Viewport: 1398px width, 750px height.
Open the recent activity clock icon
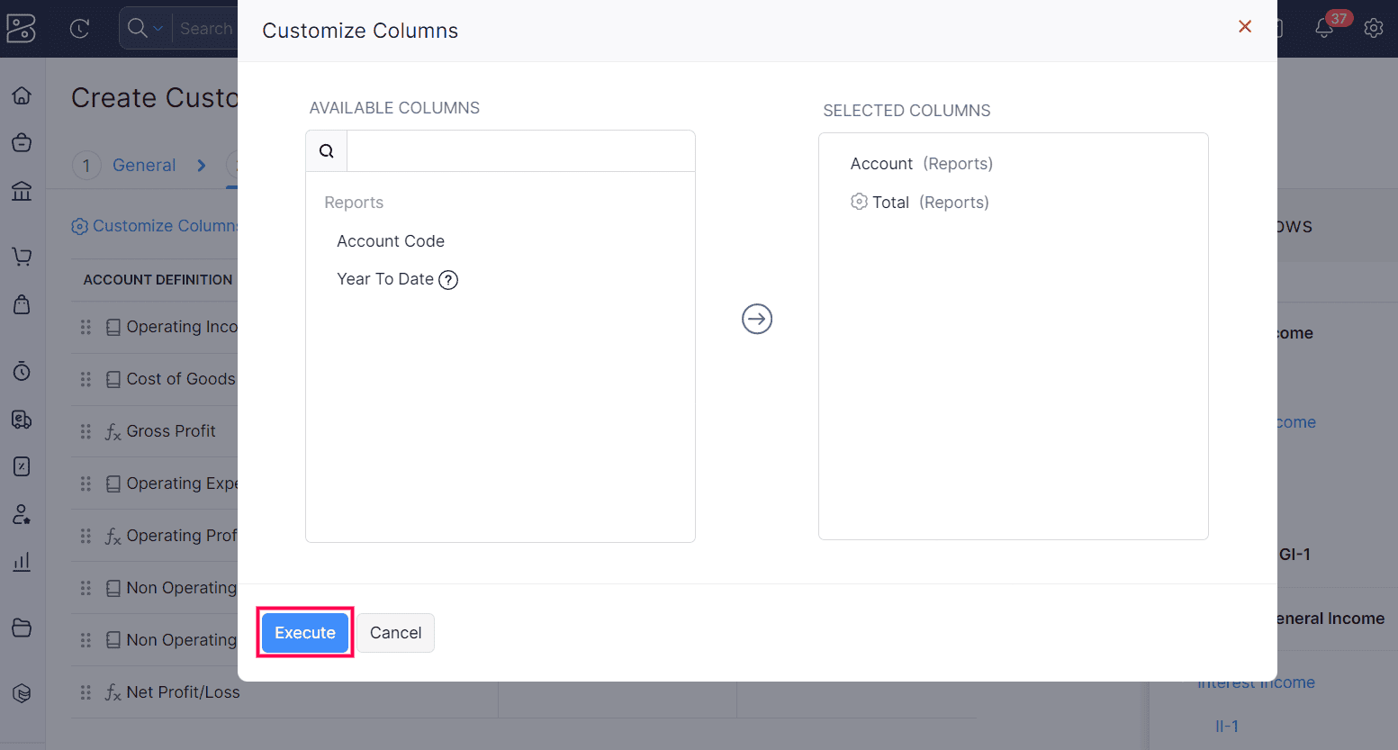coord(80,29)
